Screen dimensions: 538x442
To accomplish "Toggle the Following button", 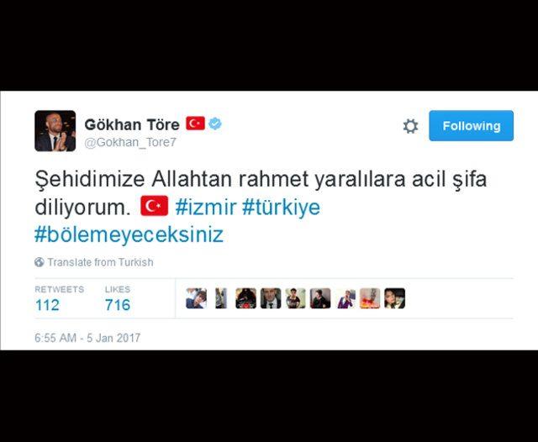I will click(471, 125).
